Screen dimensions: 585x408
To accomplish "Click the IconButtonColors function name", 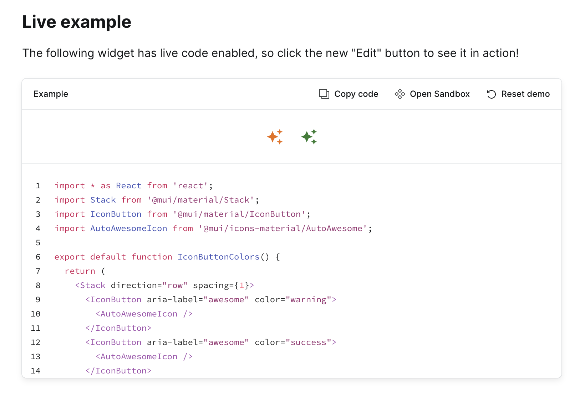I will coord(218,257).
